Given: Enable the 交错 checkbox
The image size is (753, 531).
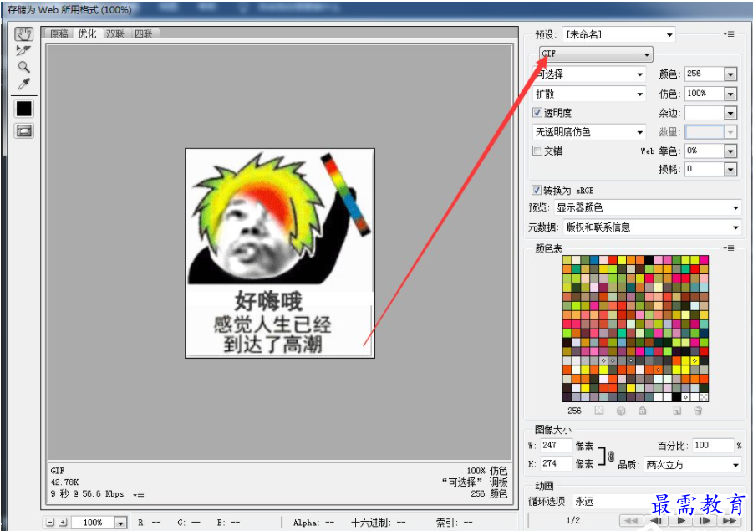Looking at the screenshot, I should point(537,151).
